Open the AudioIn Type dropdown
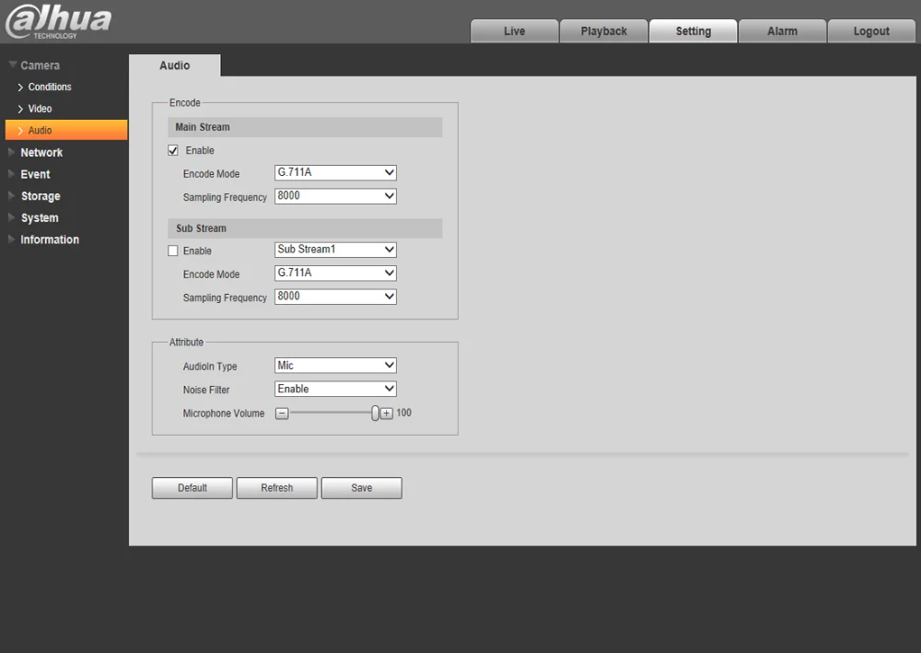 [x=335, y=366]
